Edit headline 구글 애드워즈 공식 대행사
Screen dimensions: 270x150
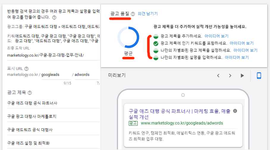coord(54,130)
